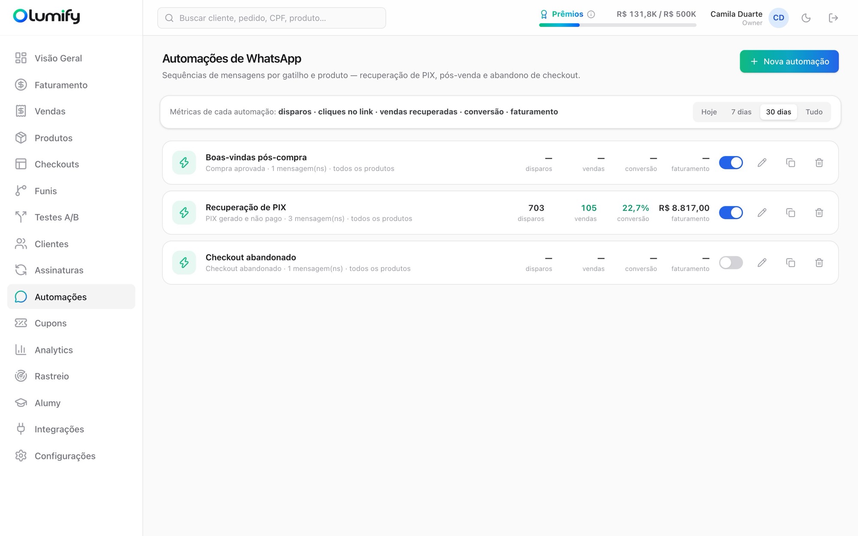Duplicate the Boas-vindas pós-compra automation
Image resolution: width=858 pixels, height=536 pixels.
point(791,163)
